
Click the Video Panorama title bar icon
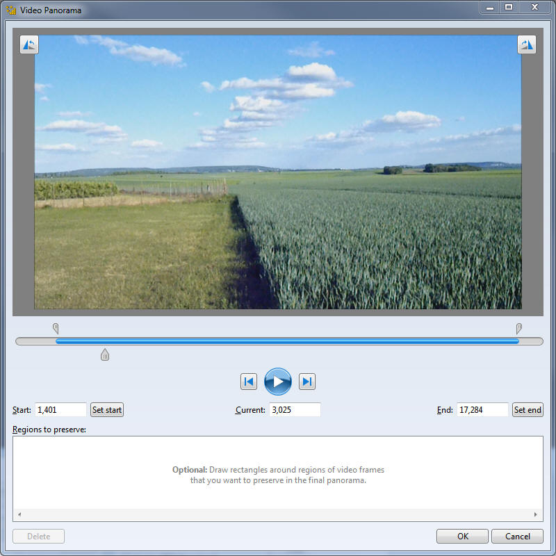click(x=10, y=10)
